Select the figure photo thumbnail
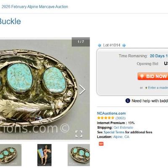 [45, 155]
